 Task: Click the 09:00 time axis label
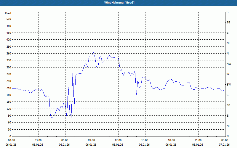tap(92, 140)
